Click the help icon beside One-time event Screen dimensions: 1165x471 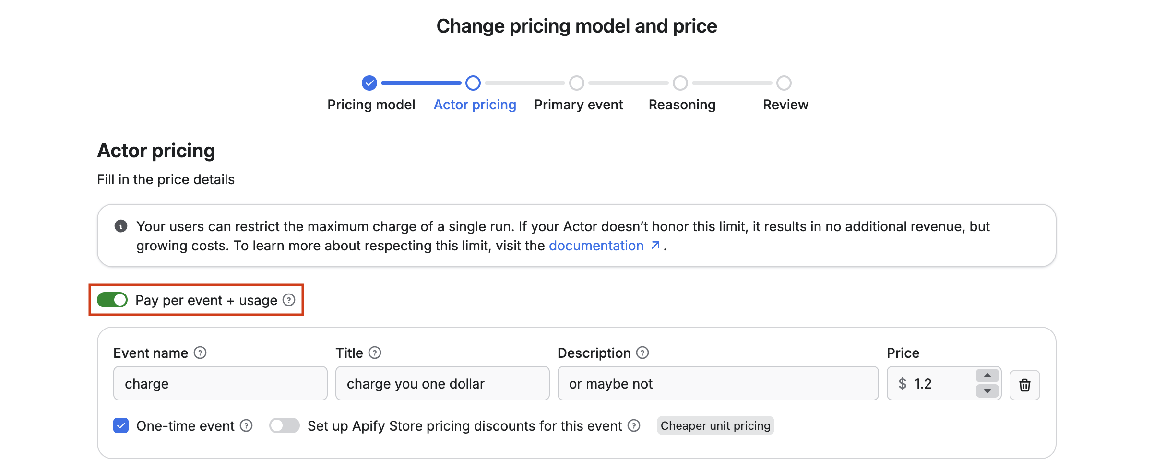[246, 425]
